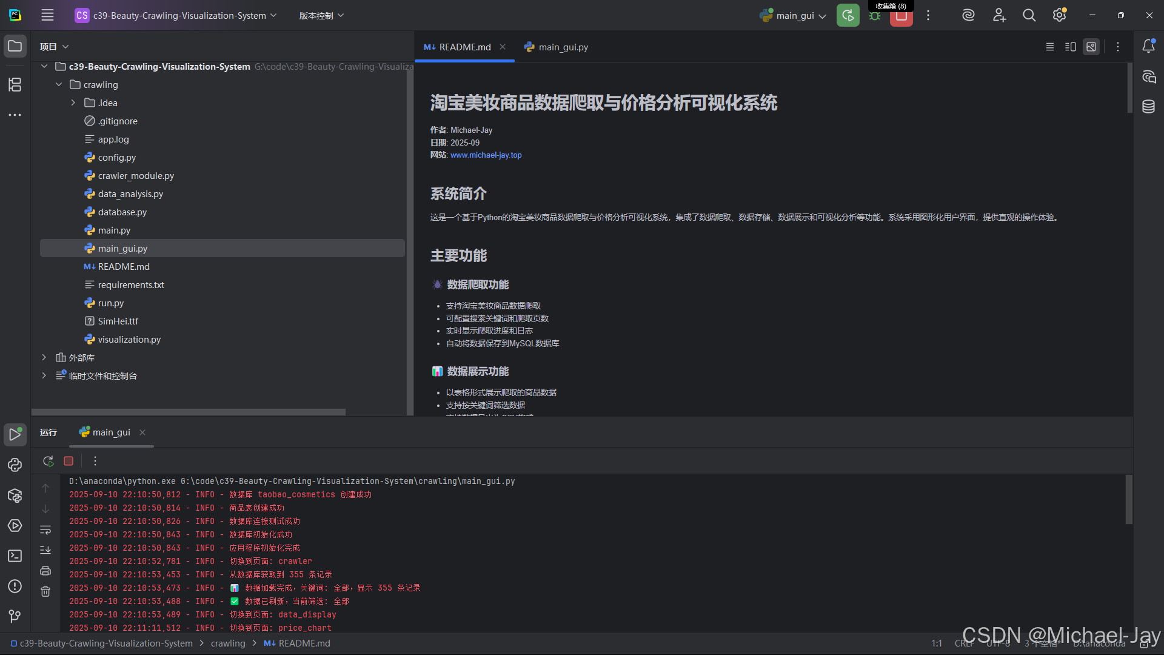Clear console output with trash icon
The image size is (1164, 655).
(45, 591)
